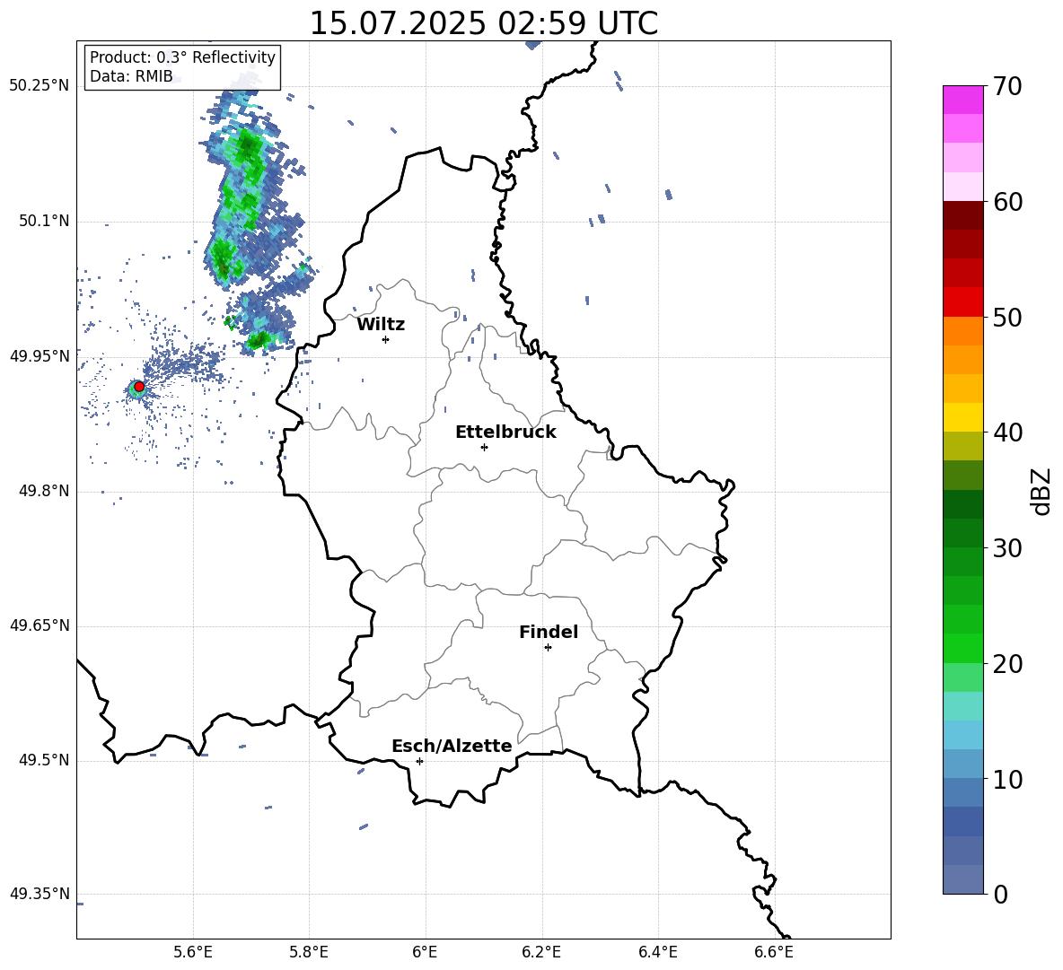Screen dimensions: 1063x970
Task: Click the 5.6°E longitude label
Action: (x=193, y=952)
